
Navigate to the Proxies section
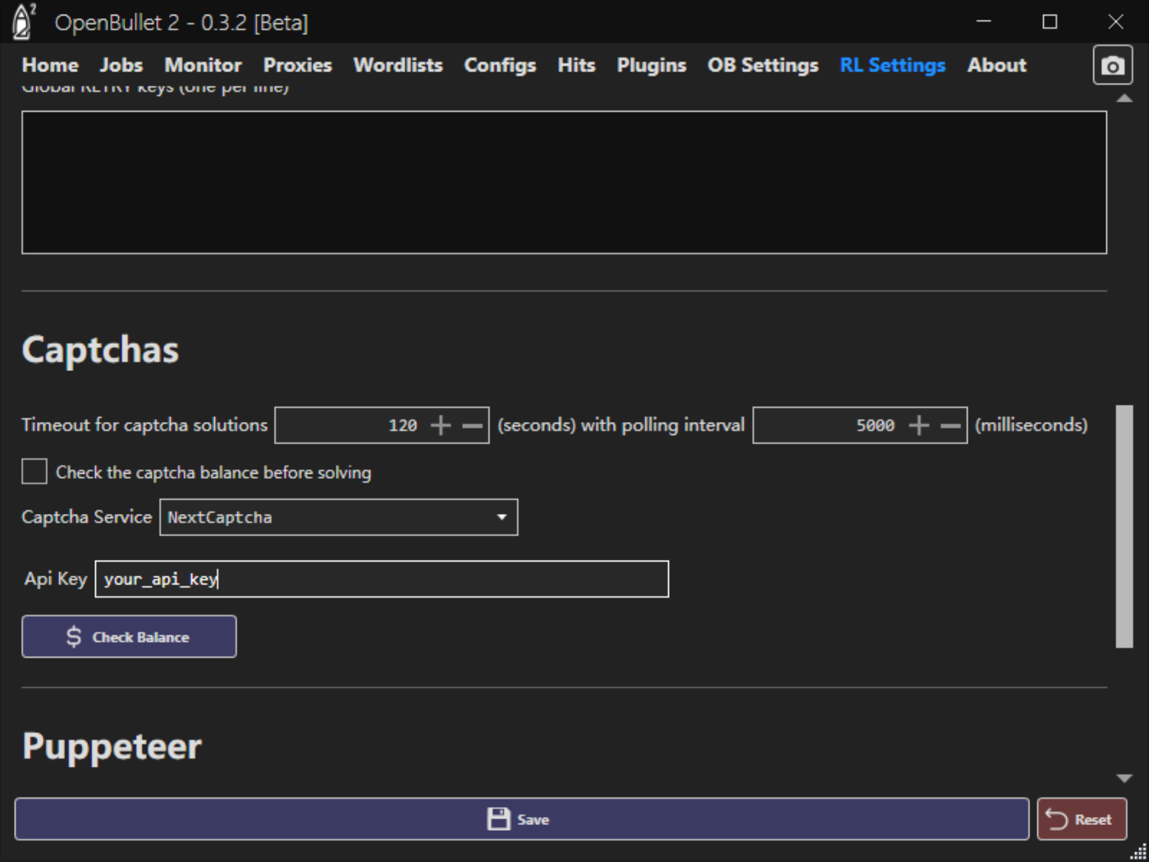pos(297,66)
